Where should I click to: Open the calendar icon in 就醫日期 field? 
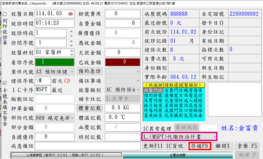[x=71, y=14]
